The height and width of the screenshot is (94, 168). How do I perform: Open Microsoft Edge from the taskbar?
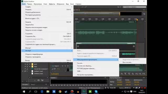42,92
